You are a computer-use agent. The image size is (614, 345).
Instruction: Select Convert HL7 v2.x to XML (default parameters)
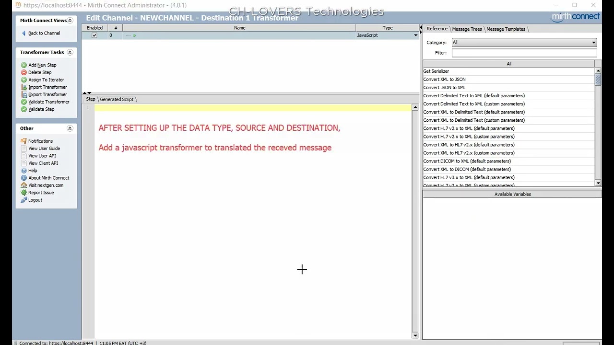tap(508, 128)
